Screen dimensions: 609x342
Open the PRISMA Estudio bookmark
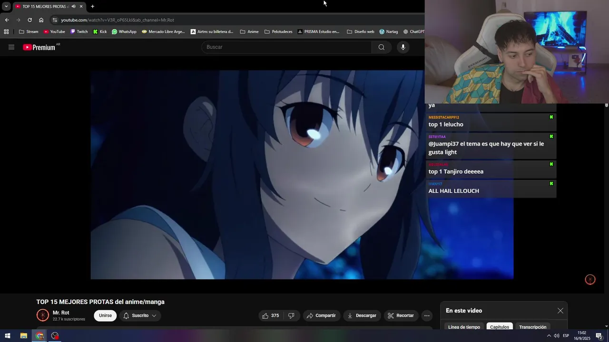318,32
